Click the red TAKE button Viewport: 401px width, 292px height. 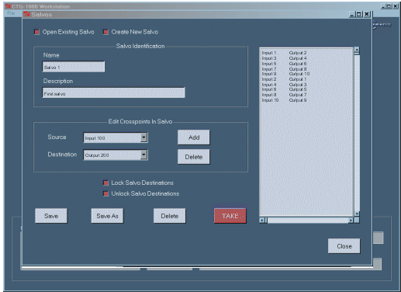[x=230, y=216]
